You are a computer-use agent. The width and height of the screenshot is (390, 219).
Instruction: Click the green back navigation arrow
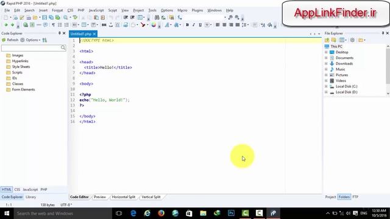5,25
